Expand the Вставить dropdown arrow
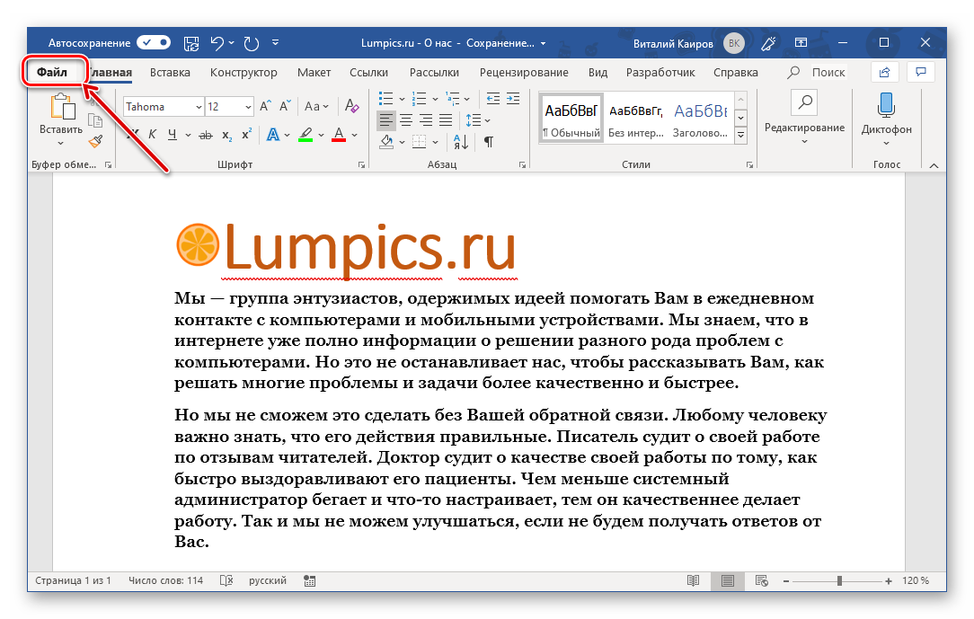The image size is (974, 619). [61, 144]
